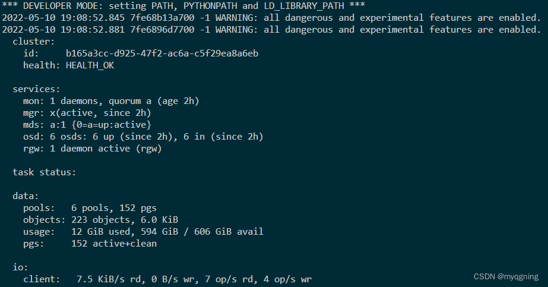Viewport: 548px width, 287px height.
Task: Click the pgs 152 active+clean line
Action: pos(90,244)
